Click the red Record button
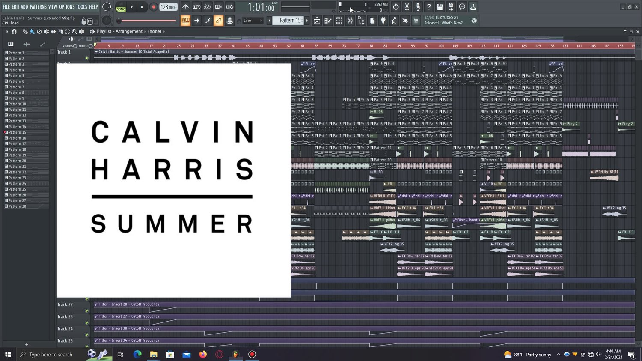Viewport: 642px width, 361px height. pos(153,7)
